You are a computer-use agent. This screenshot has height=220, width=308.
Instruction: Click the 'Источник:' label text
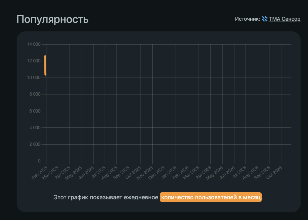point(247,19)
